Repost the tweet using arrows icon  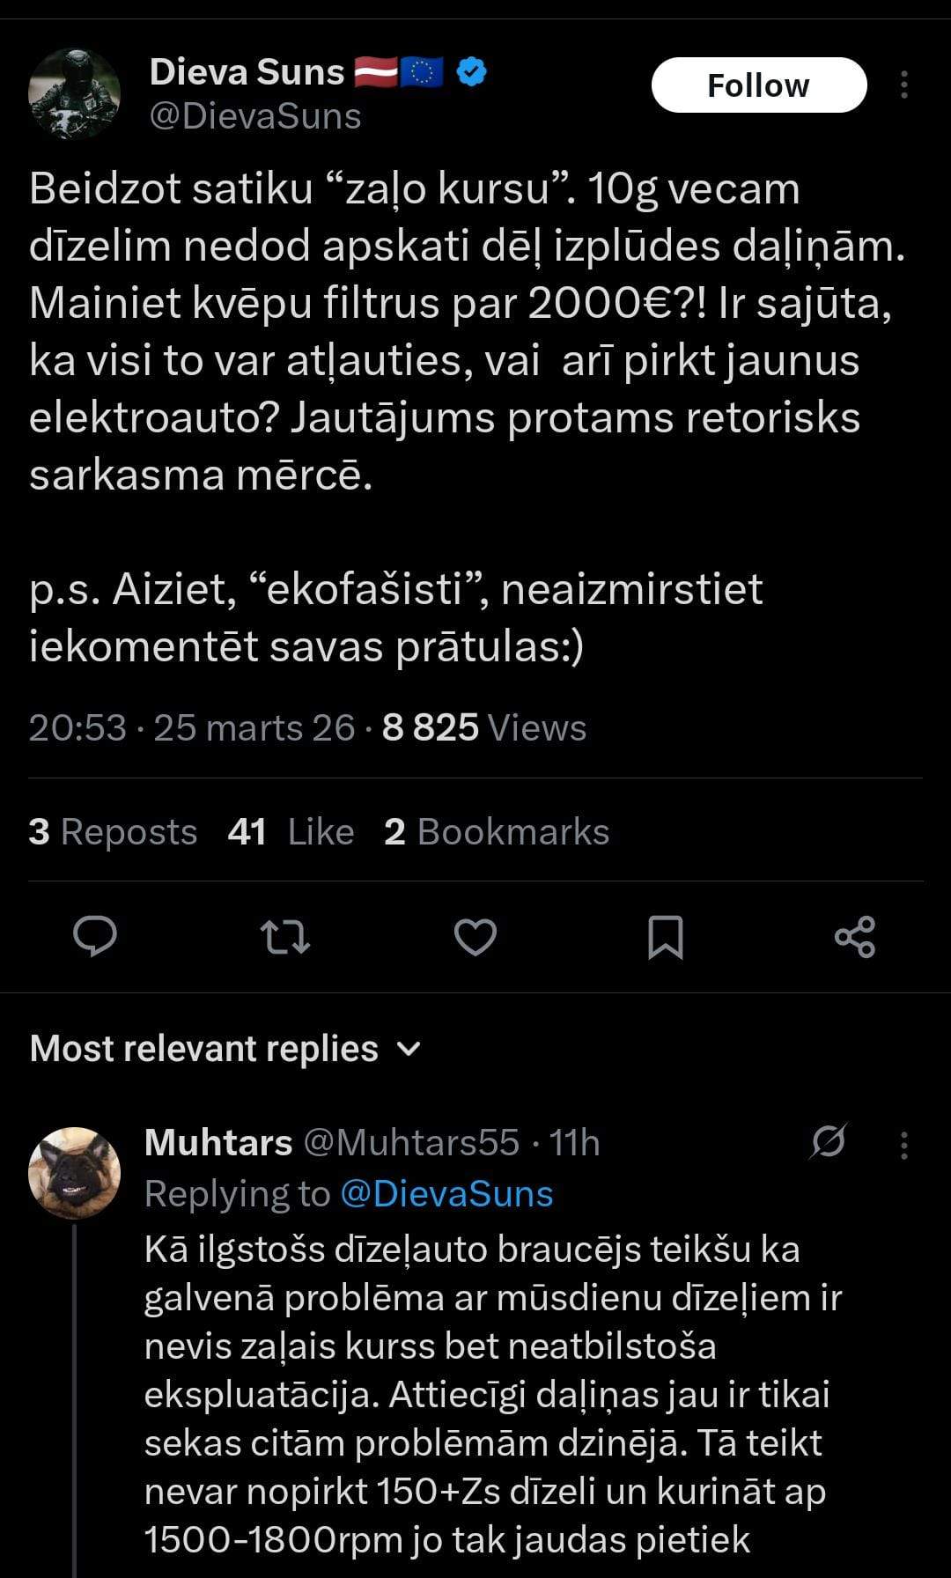coord(285,936)
